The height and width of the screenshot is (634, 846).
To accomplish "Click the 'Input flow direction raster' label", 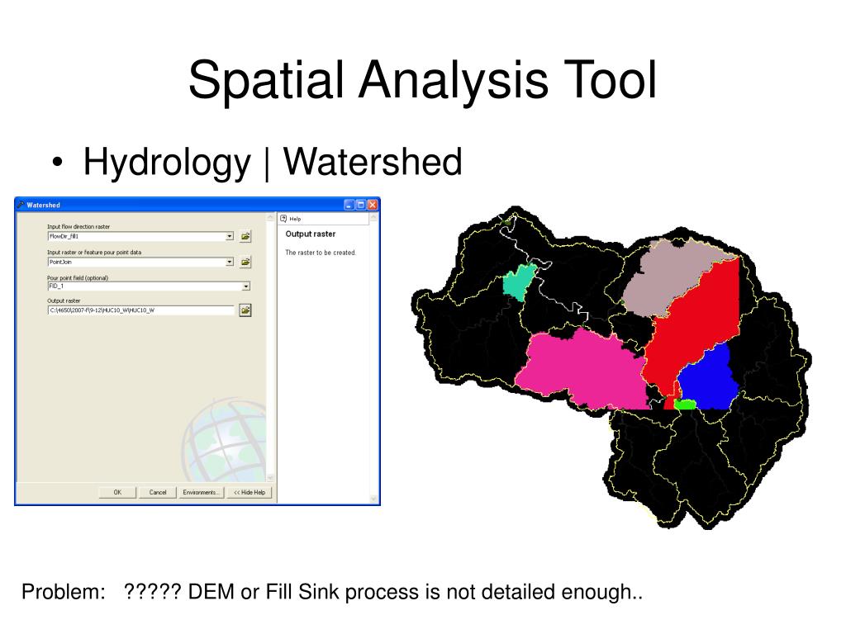I will pos(78,226).
